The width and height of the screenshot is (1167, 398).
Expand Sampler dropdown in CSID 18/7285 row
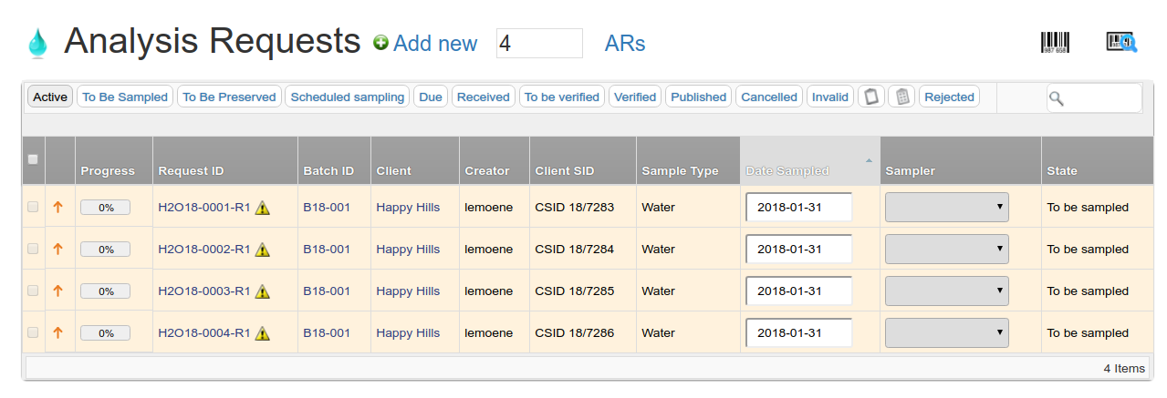[x=946, y=291]
